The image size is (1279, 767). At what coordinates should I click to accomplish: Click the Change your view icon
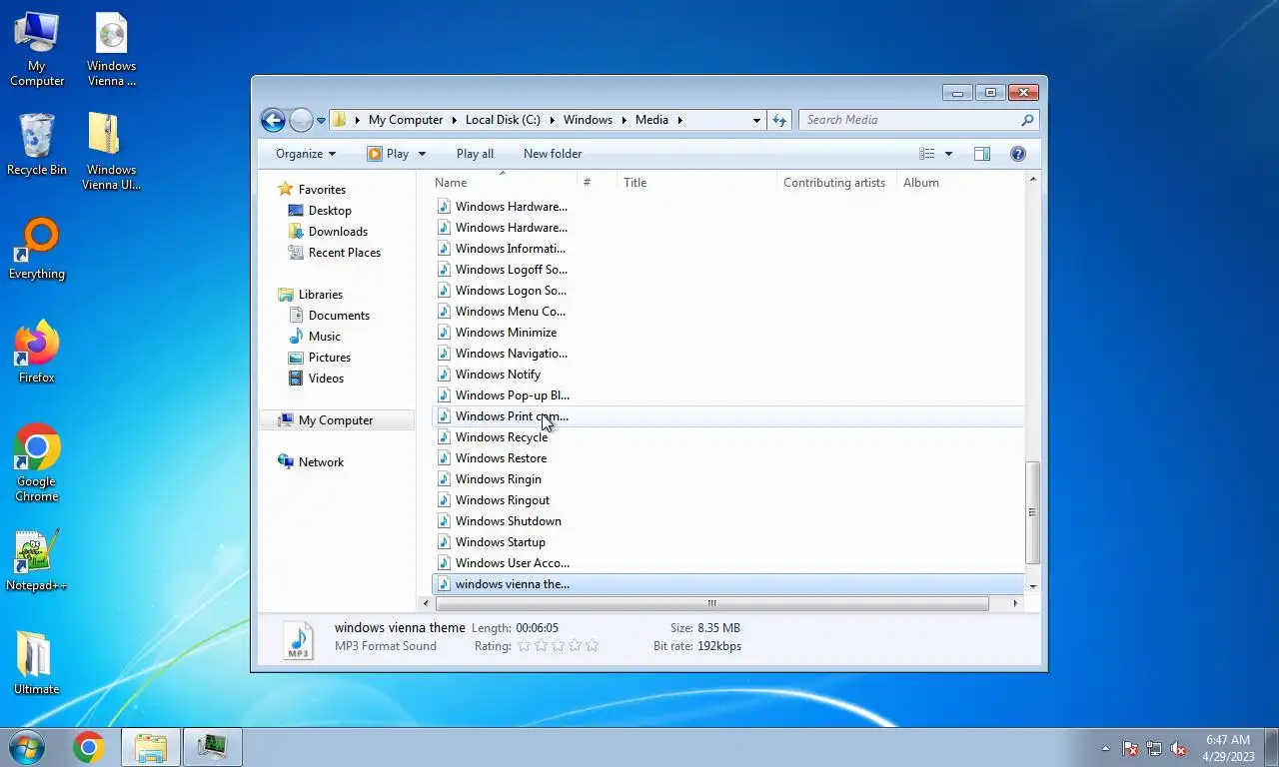[927, 154]
